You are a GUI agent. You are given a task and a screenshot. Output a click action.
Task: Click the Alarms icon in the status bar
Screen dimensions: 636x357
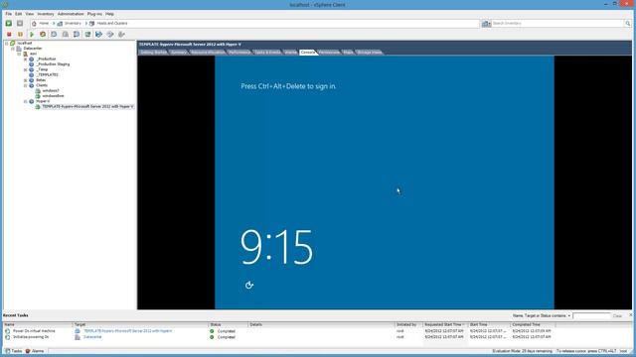click(28, 351)
